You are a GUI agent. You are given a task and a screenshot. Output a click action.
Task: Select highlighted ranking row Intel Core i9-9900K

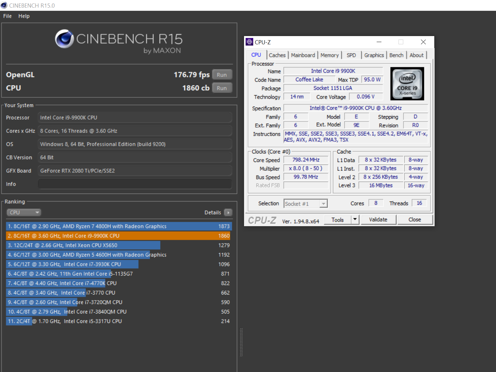119,236
